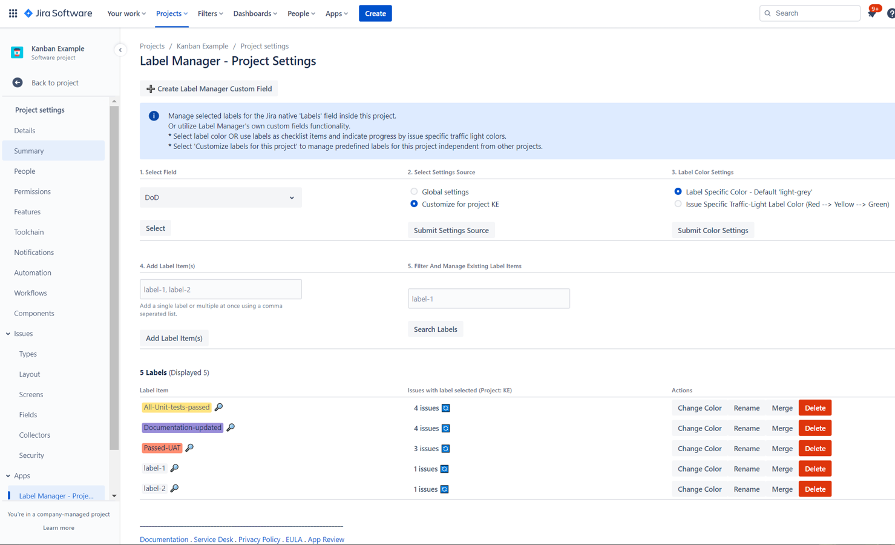Expand the Projects menu in top bar
The image size is (895, 545).
click(x=171, y=13)
